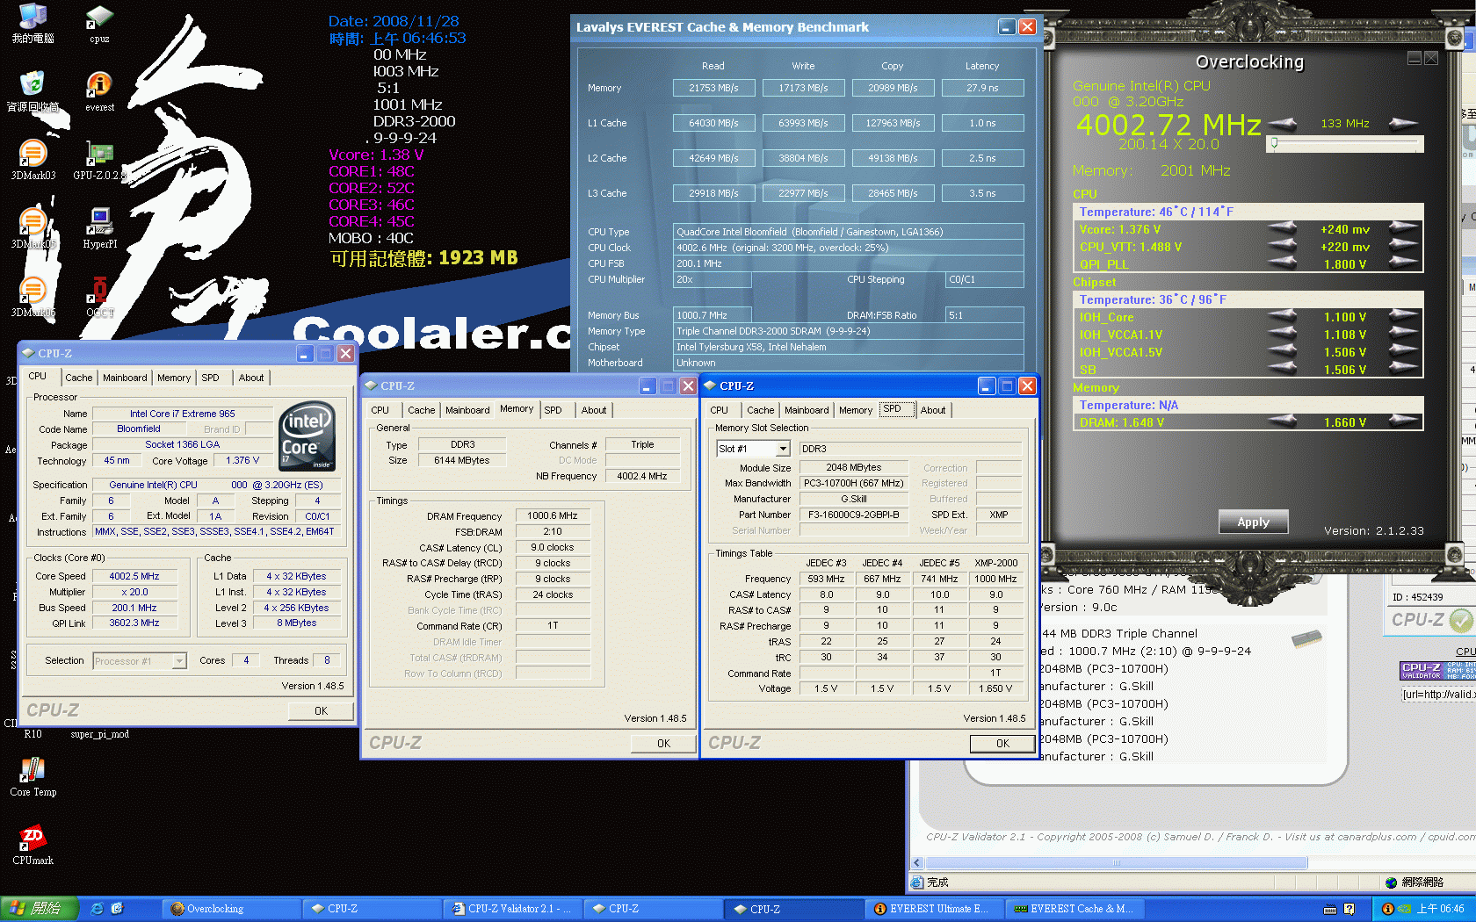Click the browser horizontal scrollbar

(x=1117, y=863)
